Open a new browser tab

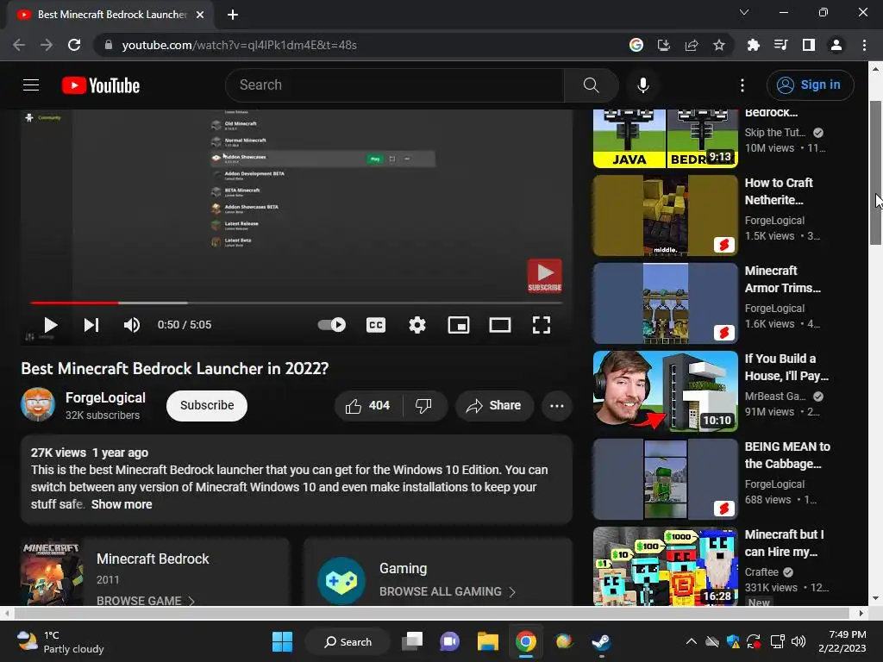point(233,15)
